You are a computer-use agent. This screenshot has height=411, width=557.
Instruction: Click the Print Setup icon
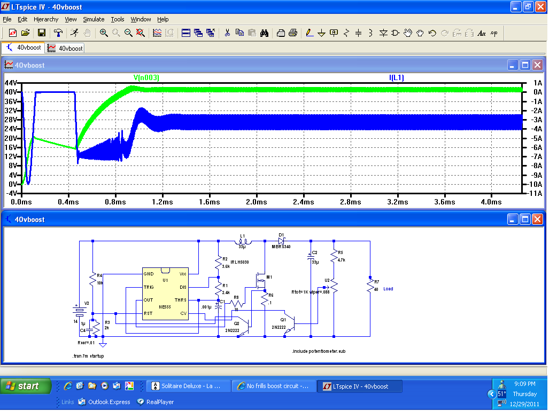point(281,33)
